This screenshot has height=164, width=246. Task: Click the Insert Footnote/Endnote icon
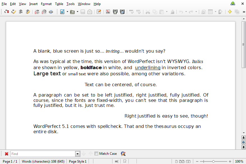click(x=6, y=12)
